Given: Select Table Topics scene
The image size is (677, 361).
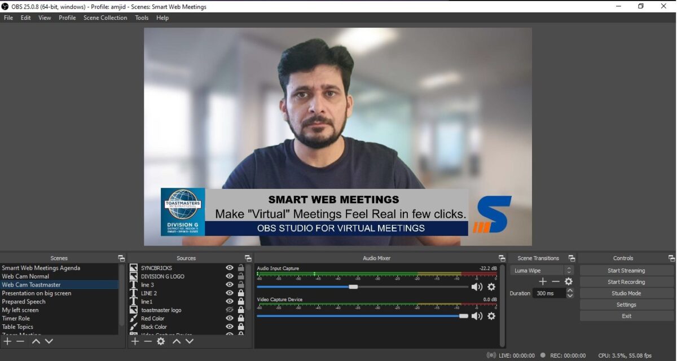Looking at the screenshot, I should click(17, 327).
